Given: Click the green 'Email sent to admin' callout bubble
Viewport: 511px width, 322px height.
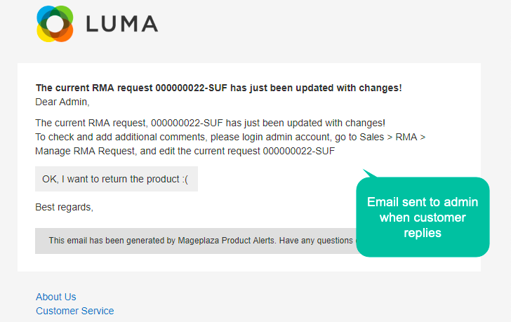Looking at the screenshot, I should click(423, 217).
